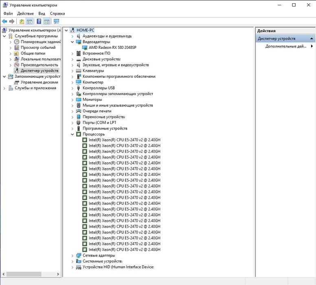Click the Процессоры chip icon

coord(79,134)
